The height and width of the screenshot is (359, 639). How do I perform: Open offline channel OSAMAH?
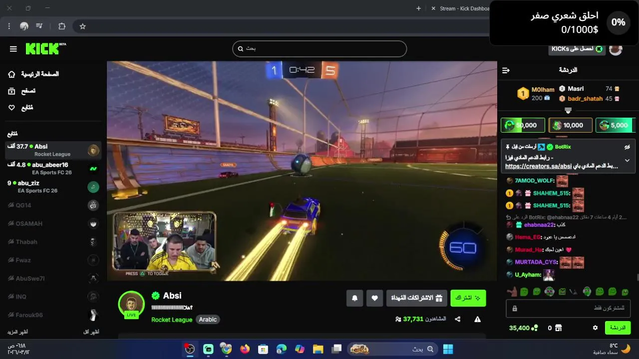click(53, 223)
